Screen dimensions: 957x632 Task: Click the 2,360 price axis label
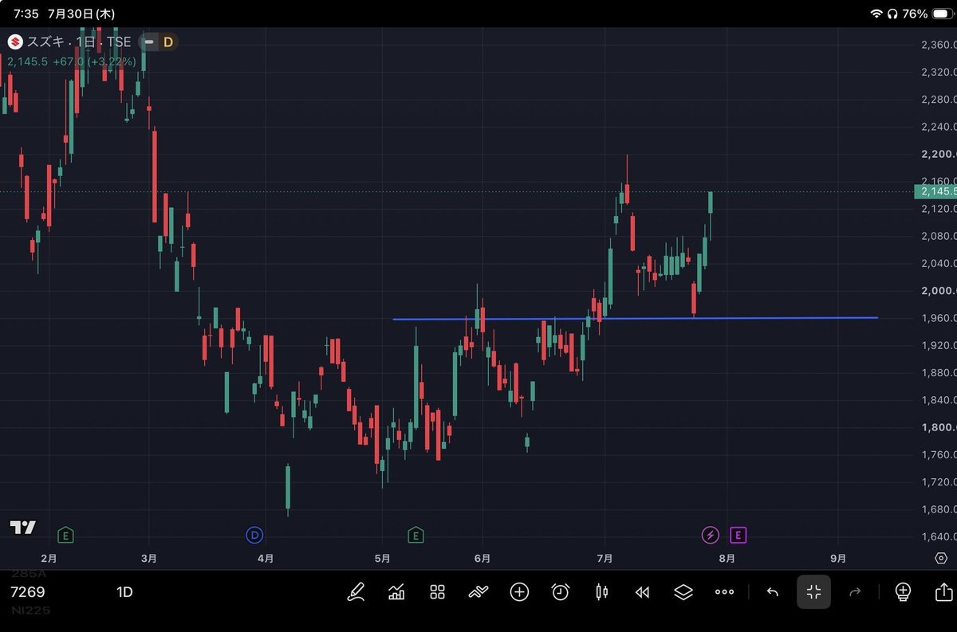pos(937,45)
